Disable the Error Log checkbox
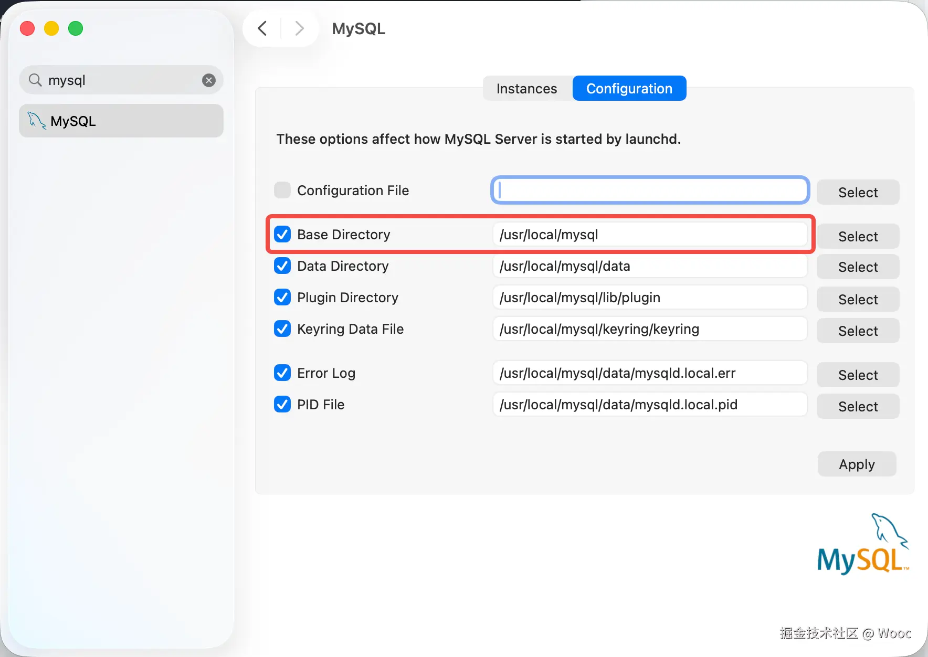This screenshot has width=928, height=657. 282,373
